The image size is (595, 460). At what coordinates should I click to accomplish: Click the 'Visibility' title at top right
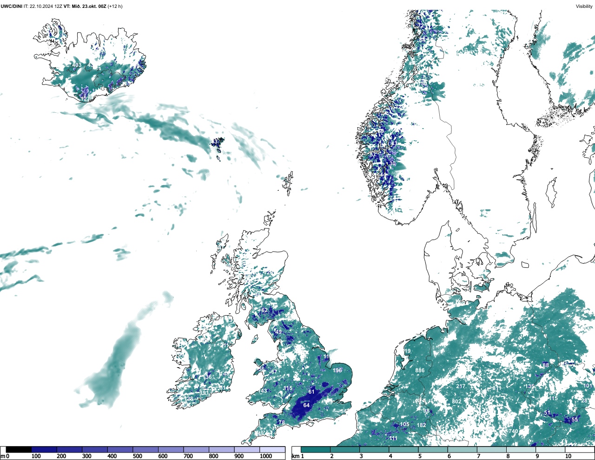pos(584,6)
